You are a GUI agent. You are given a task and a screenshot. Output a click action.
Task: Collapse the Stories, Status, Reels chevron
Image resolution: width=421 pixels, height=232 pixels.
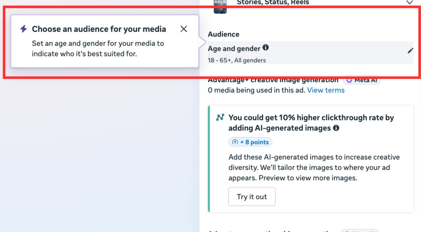pyautogui.click(x=409, y=3)
